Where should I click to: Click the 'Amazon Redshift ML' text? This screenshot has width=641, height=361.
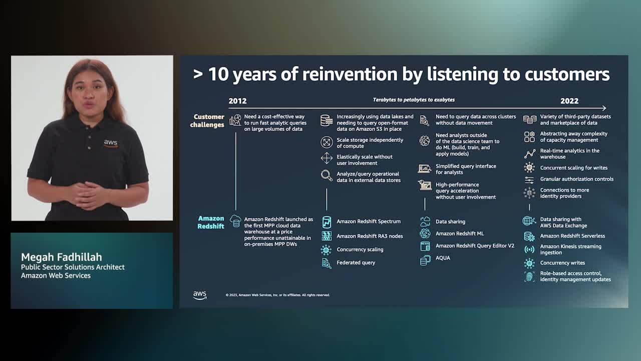pos(460,234)
